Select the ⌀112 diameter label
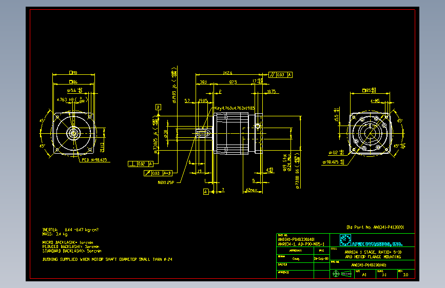 tap(336, 153)
